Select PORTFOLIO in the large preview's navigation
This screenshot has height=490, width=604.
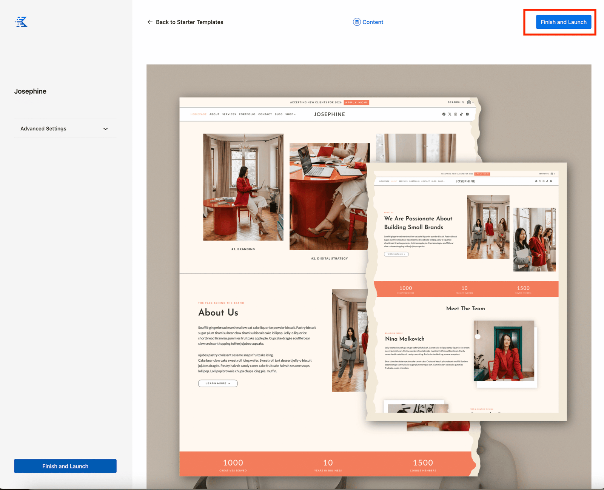(x=247, y=114)
